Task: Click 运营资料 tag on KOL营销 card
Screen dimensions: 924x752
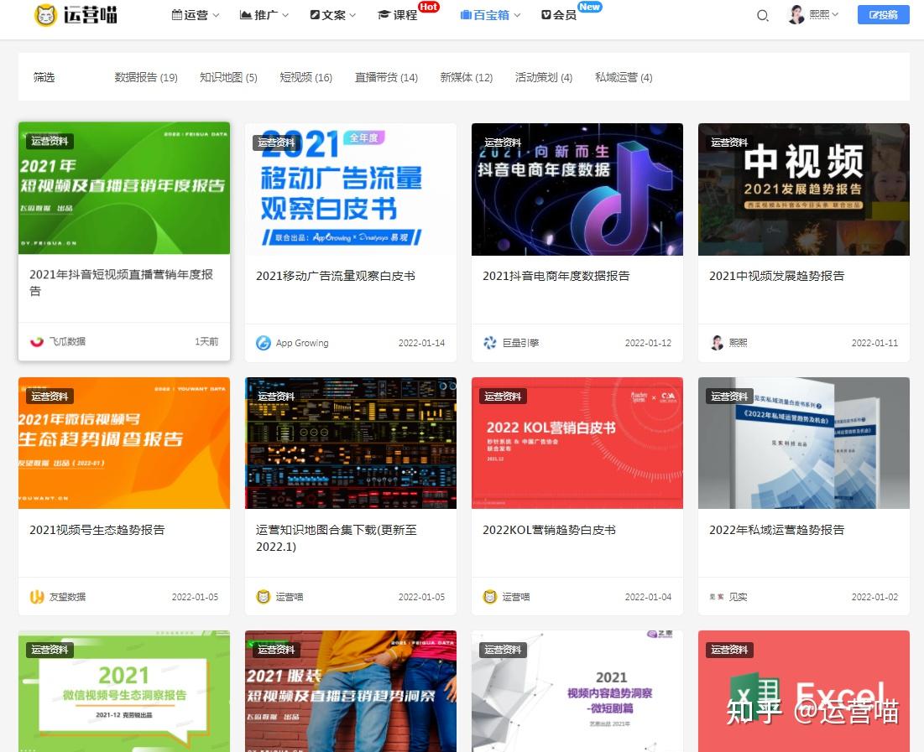Action: tap(503, 397)
